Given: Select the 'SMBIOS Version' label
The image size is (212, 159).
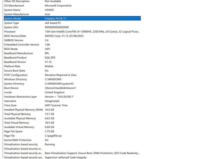Looking at the screenshot, I should 14,40.
